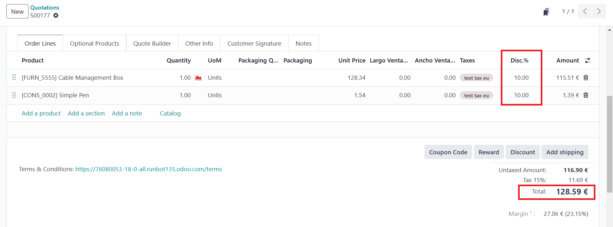Image resolution: width=613 pixels, height=227 pixels.
Task: Open optional columns adjust settings dropdown
Action: pos(587,61)
